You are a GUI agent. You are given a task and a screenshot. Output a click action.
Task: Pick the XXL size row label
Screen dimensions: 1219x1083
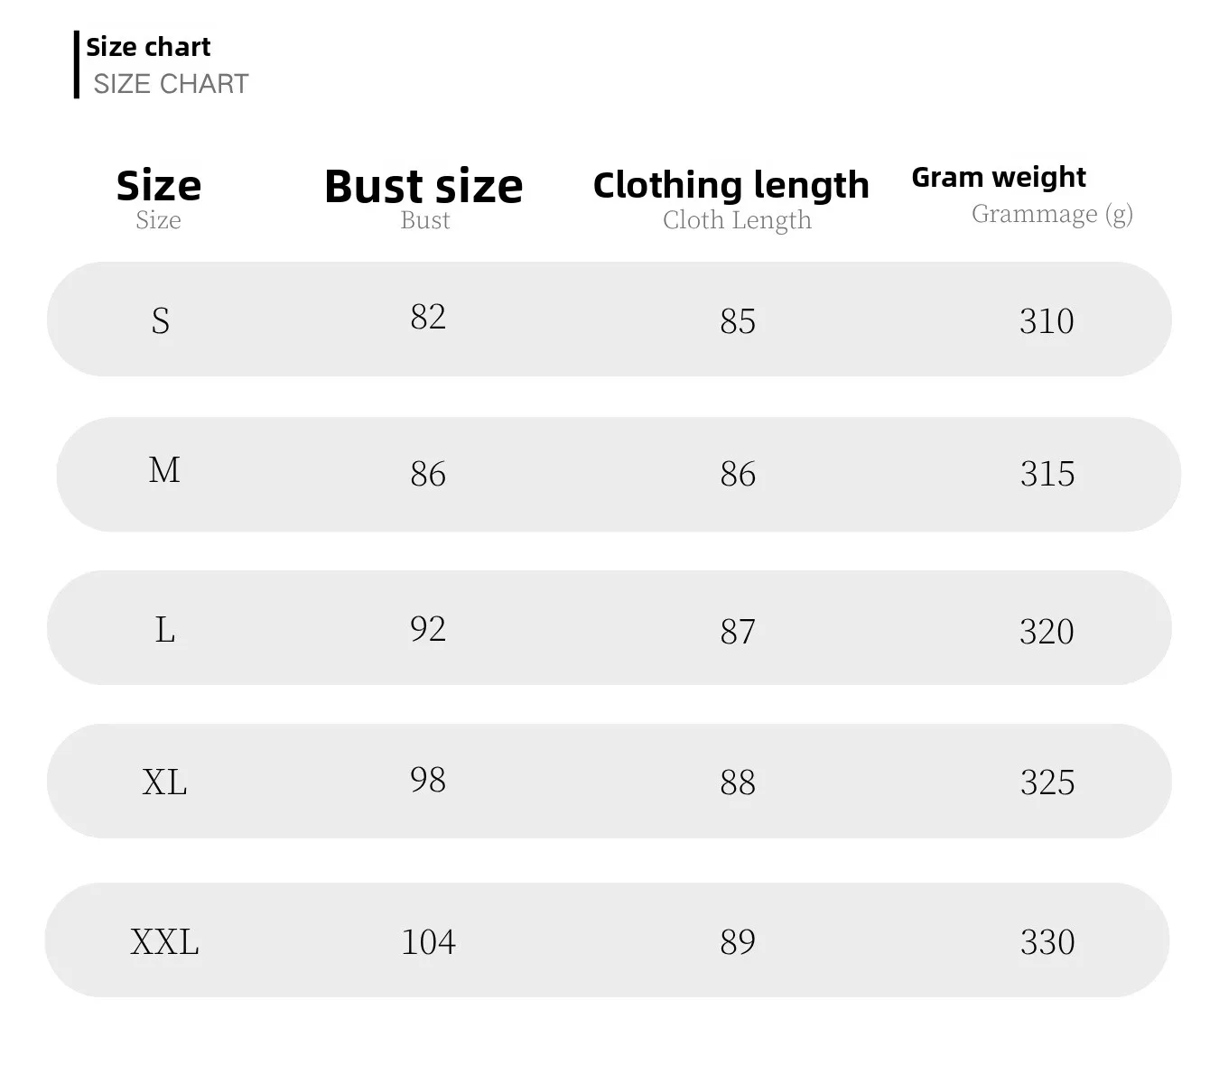pos(164,942)
